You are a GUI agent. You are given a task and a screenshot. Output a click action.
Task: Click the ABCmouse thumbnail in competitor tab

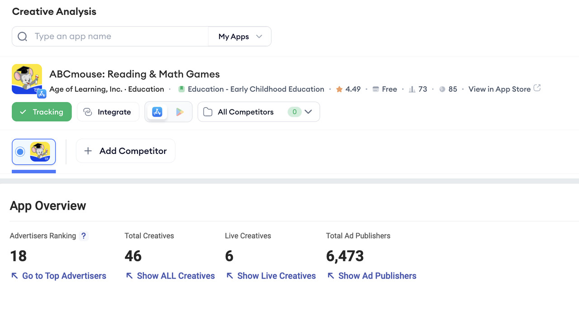[x=40, y=152]
